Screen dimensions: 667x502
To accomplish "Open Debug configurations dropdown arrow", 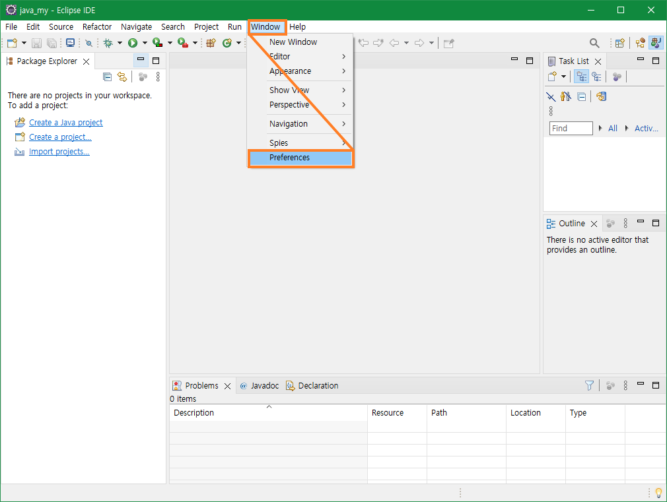I will [x=120, y=43].
